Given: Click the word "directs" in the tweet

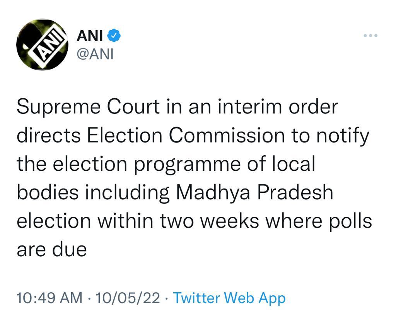Looking at the screenshot, I should (x=49, y=136).
